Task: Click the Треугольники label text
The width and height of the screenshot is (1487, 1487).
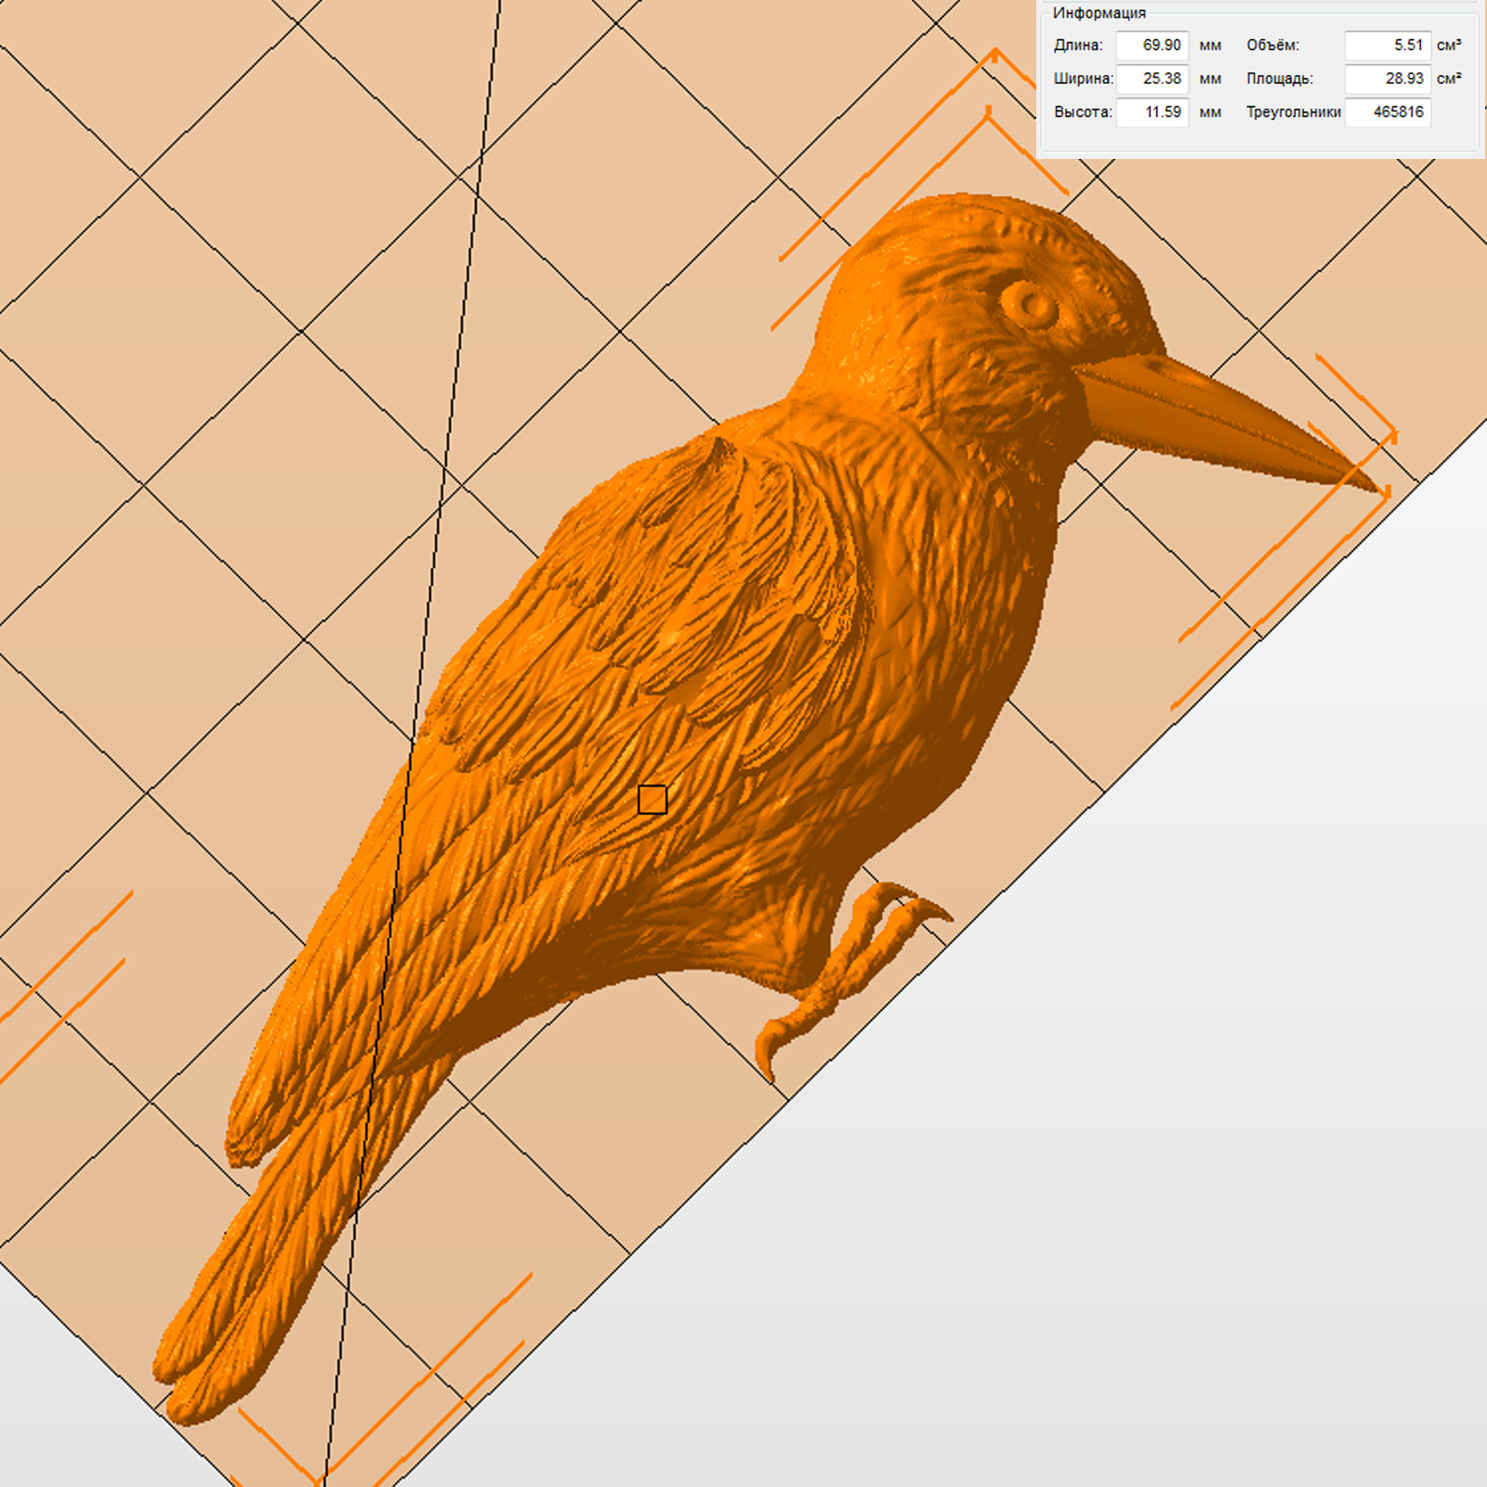Action: (x=1293, y=112)
